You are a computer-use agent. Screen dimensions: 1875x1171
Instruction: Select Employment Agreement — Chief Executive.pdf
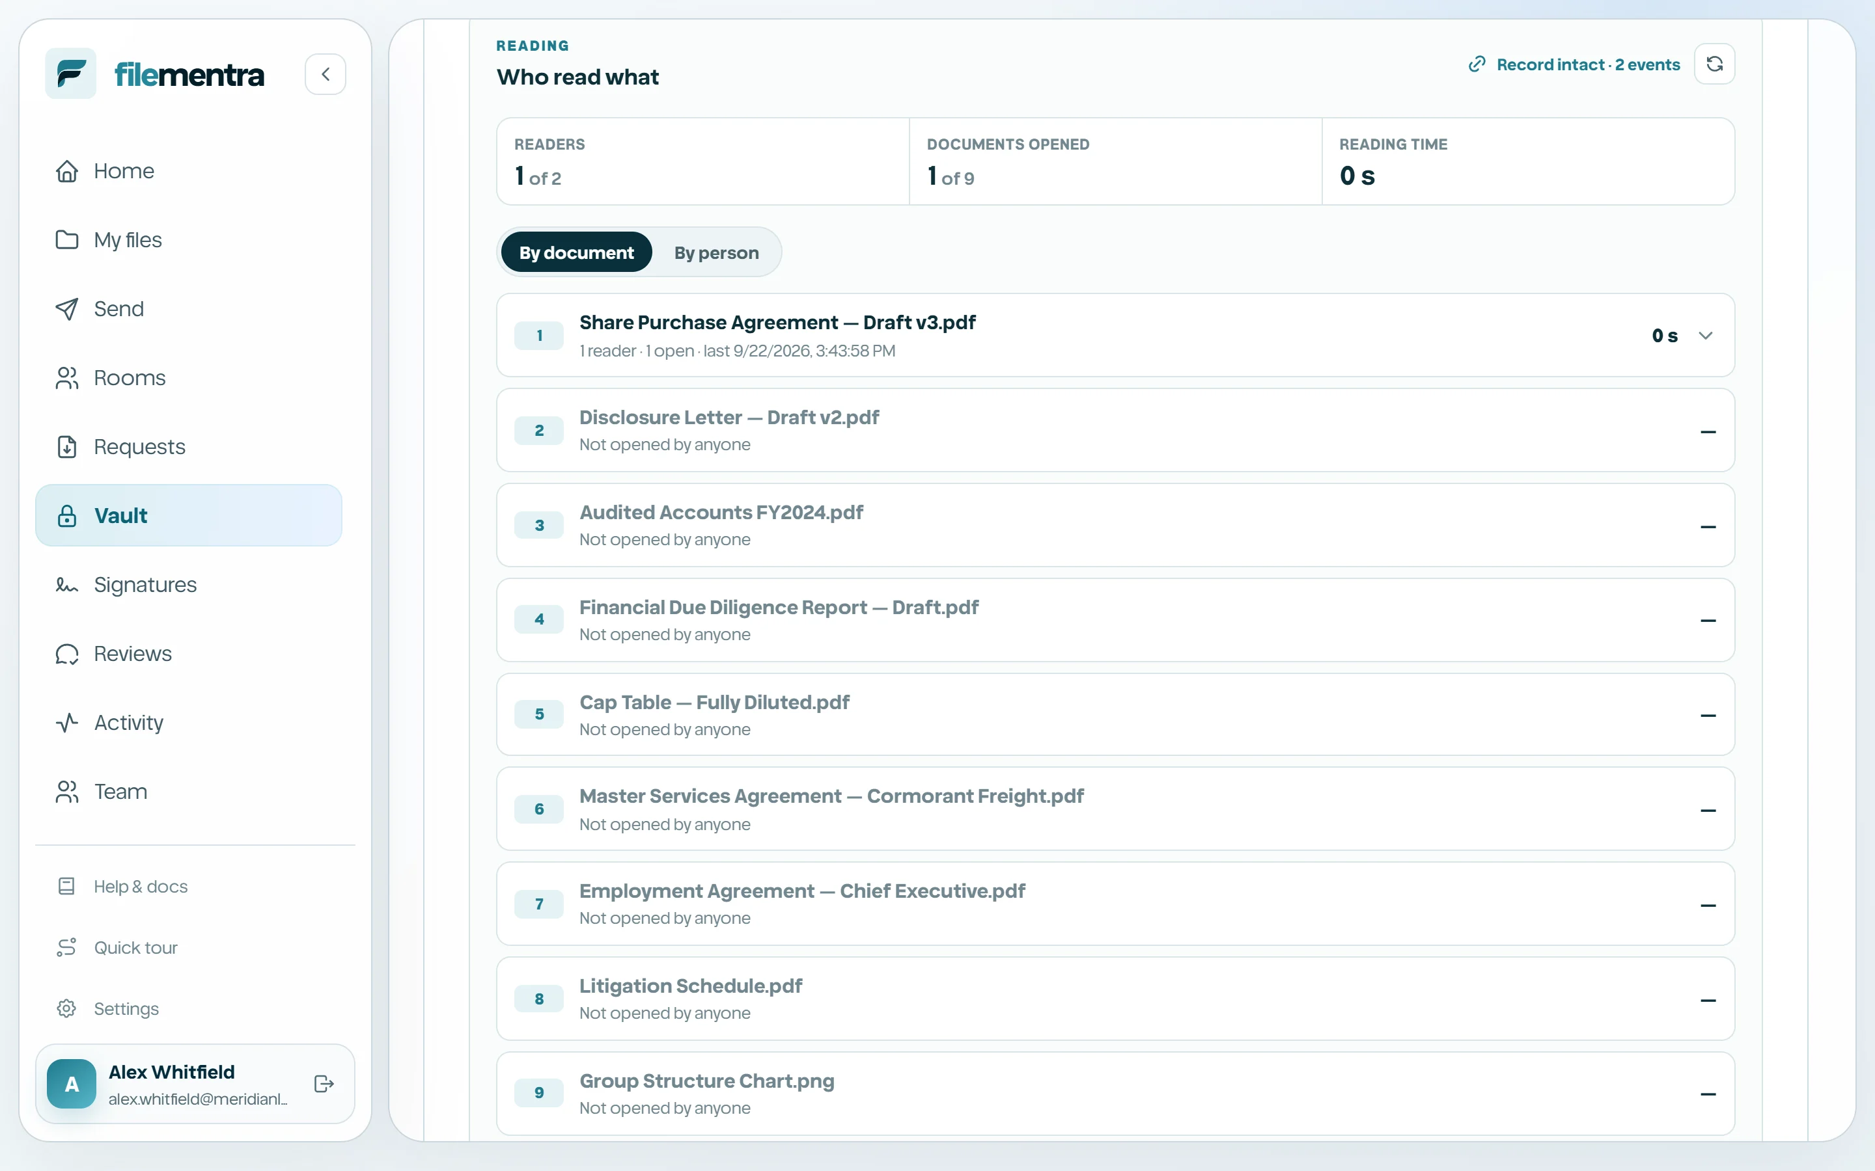click(x=802, y=891)
